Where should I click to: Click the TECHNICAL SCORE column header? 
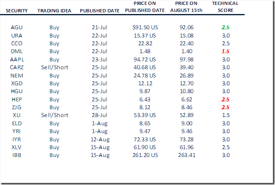tap(225, 7)
